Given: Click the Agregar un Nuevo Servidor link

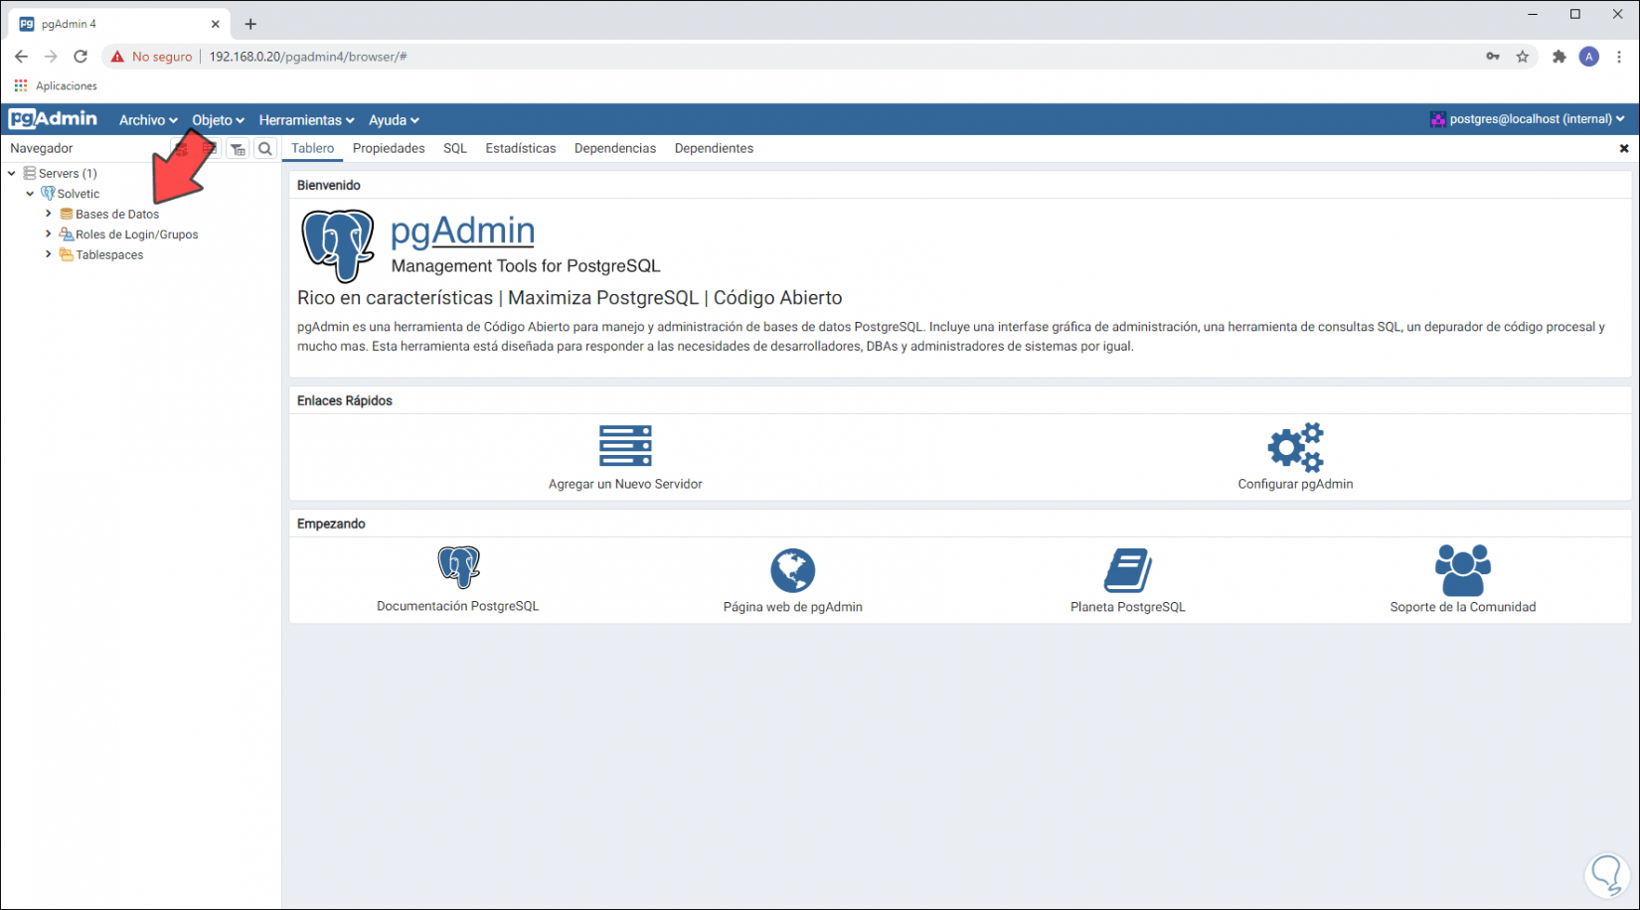Looking at the screenshot, I should click(x=625, y=485).
